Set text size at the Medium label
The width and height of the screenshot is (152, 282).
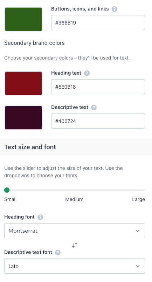tap(74, 199)
